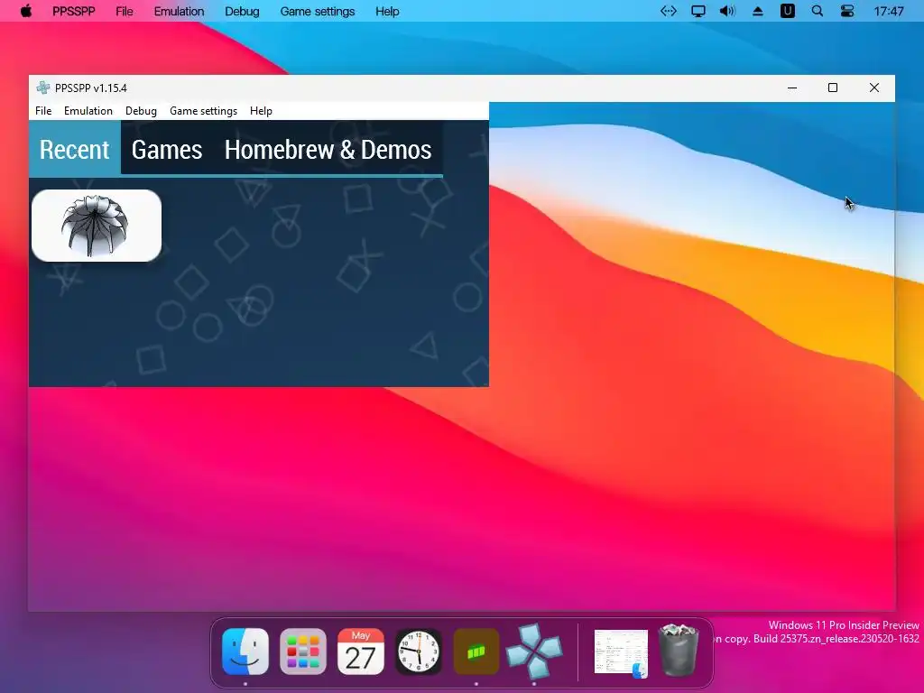Minimize the PPSSPP window
Screen dimensions: 924x693
tap(792, 88)
